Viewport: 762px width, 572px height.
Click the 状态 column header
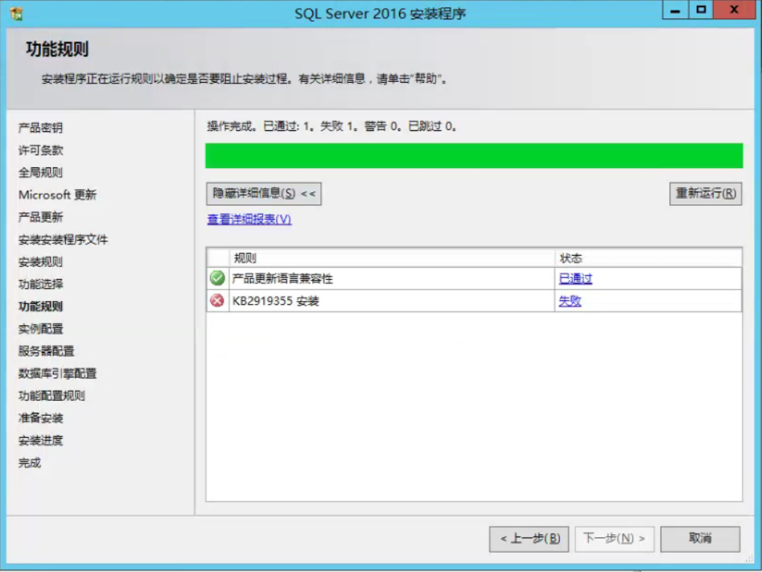649,258
